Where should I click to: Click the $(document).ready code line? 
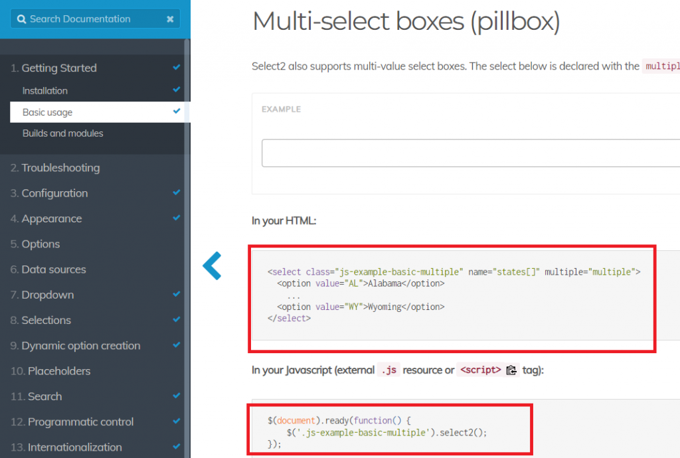pos(339,421)
